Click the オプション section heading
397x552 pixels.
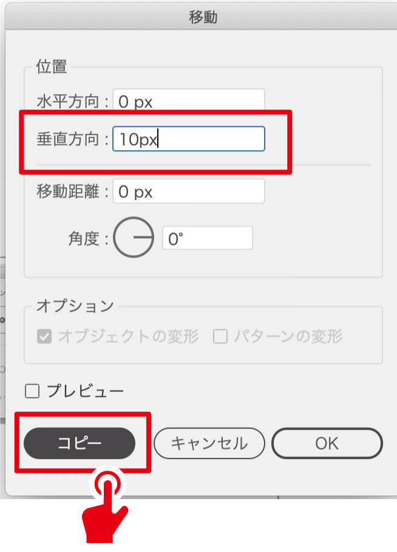[x=75, y=306]
